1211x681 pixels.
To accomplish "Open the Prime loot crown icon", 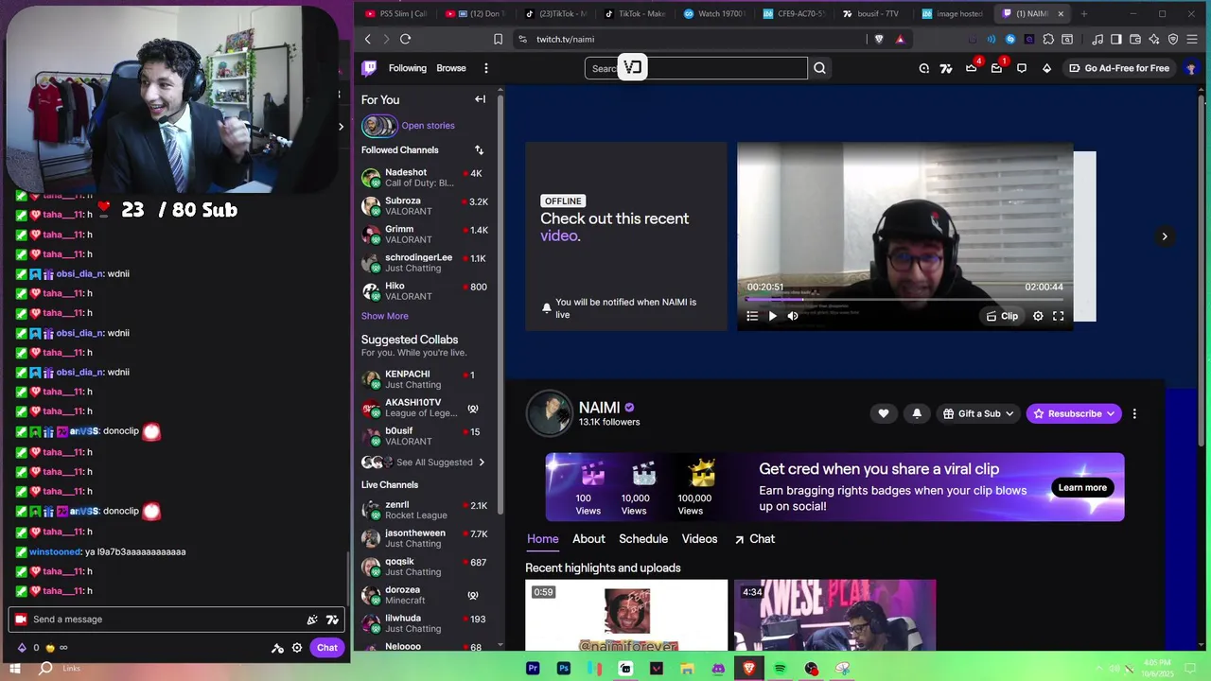I will (971, 68).
